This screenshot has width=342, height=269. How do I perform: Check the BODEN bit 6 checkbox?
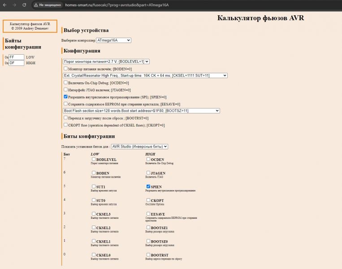point(94,173)
